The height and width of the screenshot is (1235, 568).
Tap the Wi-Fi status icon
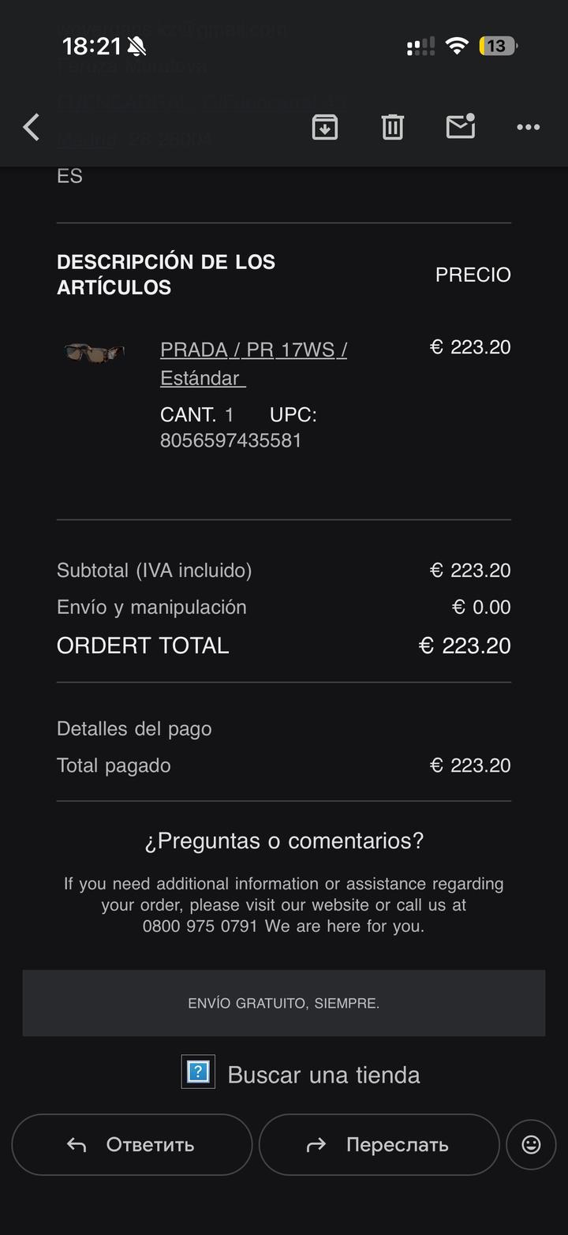pos(457,46)
